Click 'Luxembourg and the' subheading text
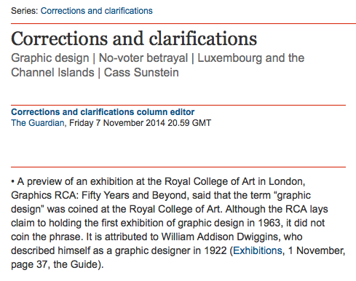This screenshot has height=281, width=356. point(250,58)
